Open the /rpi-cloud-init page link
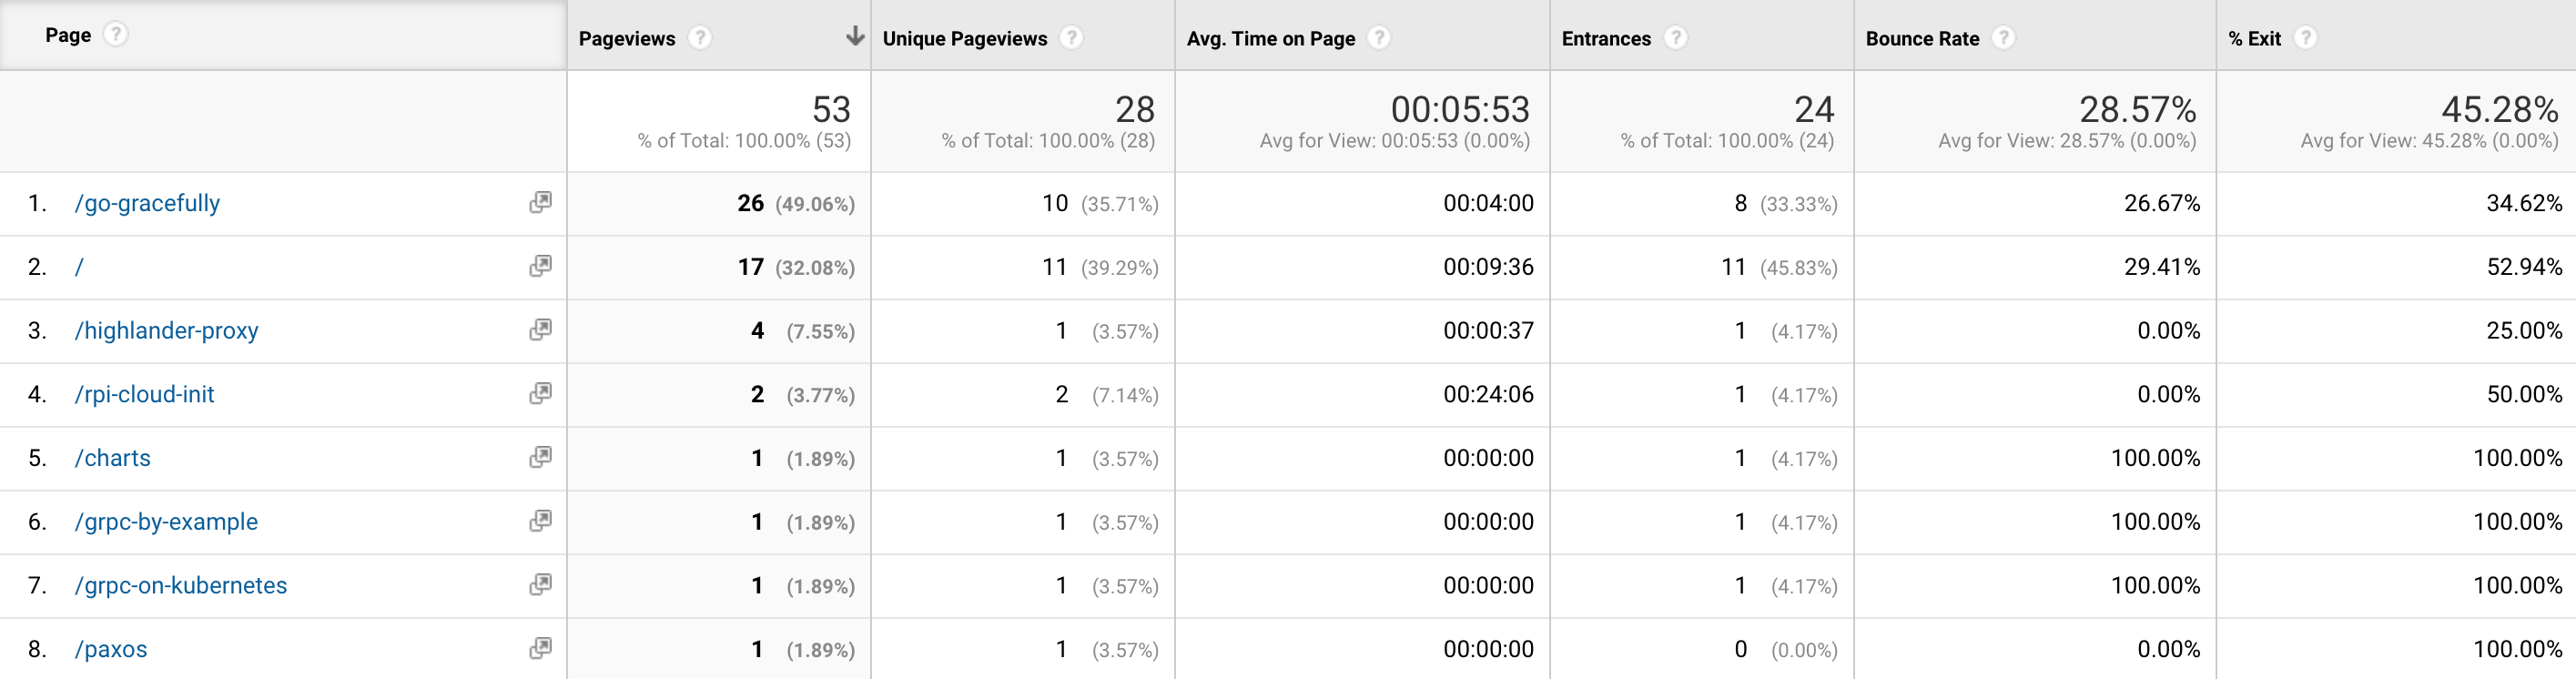2576x679 pixels. coord(144,394)
